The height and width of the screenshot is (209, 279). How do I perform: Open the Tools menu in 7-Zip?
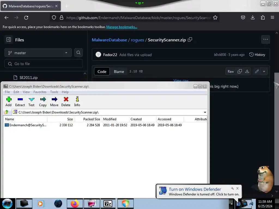click(x=54, y=92)
